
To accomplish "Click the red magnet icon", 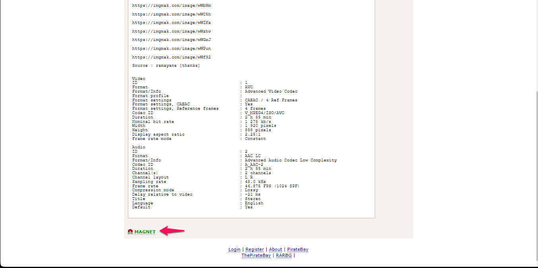I will pyautogui.click(x=130, y=232).
